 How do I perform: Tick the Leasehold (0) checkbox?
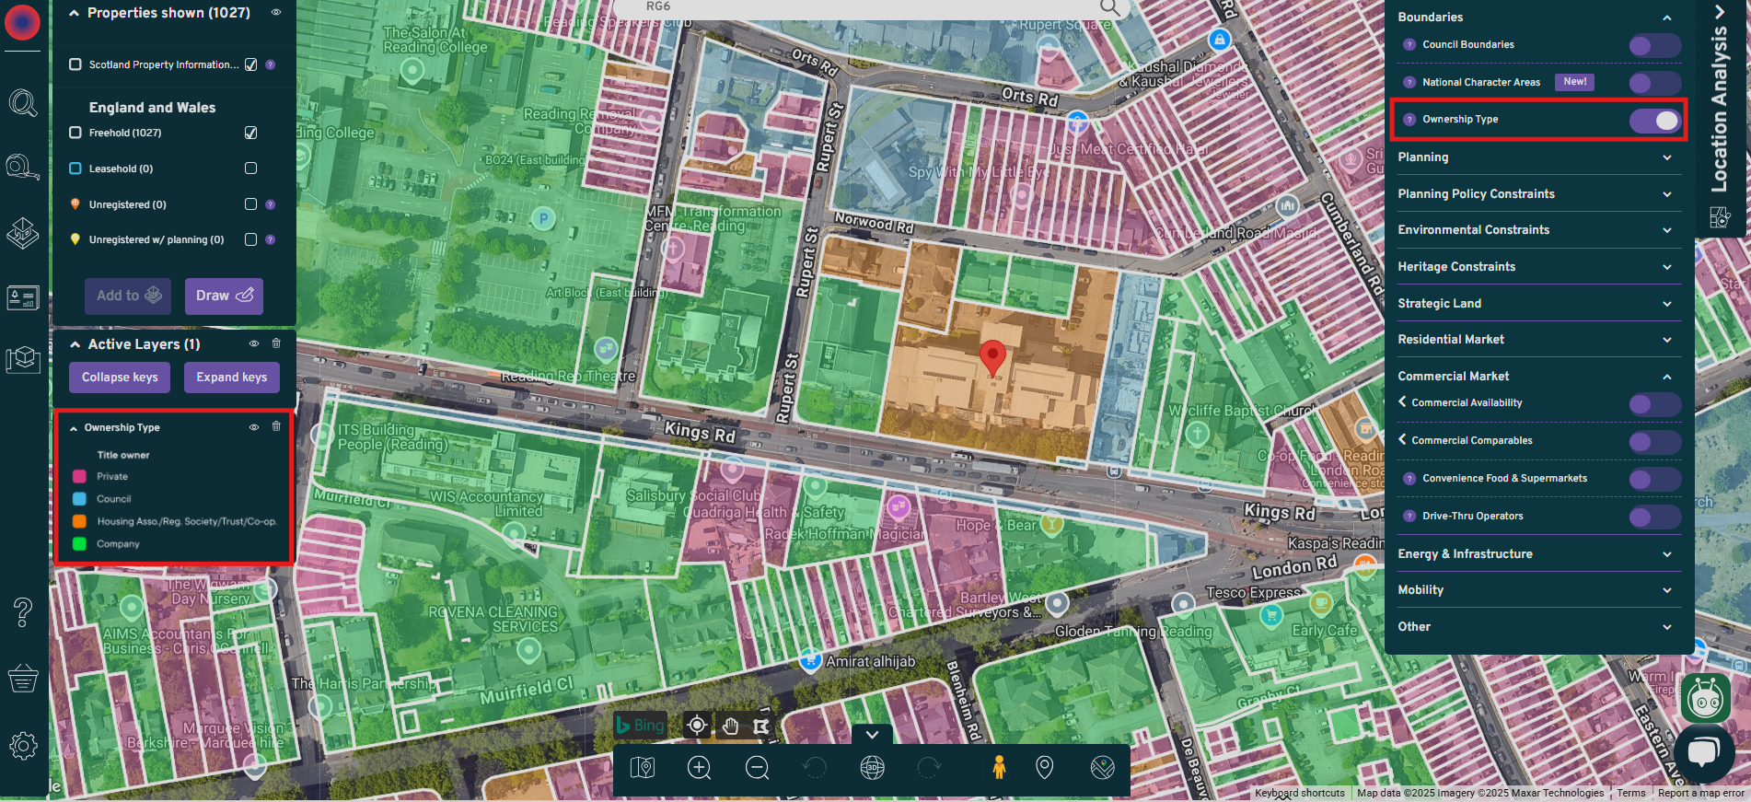[250, 168]
